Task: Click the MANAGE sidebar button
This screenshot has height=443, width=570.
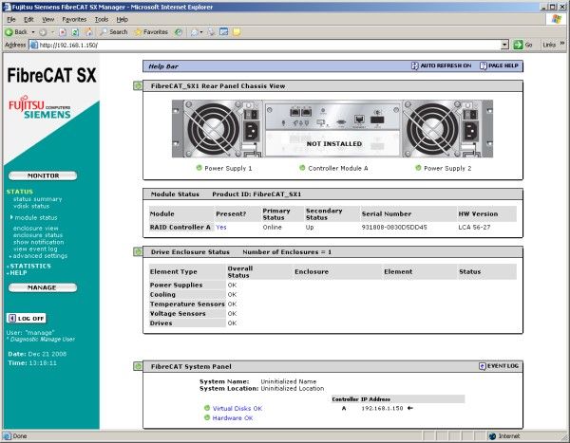Action: click(x=43, y=287)
